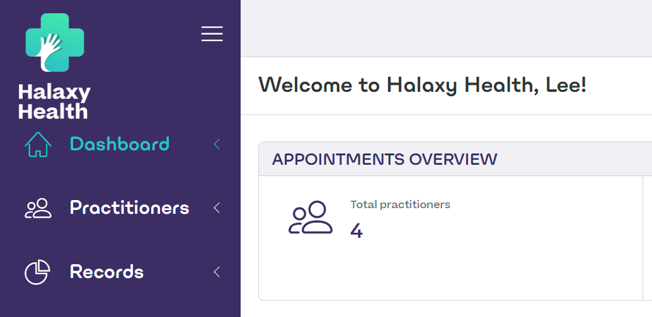Click the Halaxy Health cross logo
The width and height of the screenshot is (652, 317).
[55, 42]
